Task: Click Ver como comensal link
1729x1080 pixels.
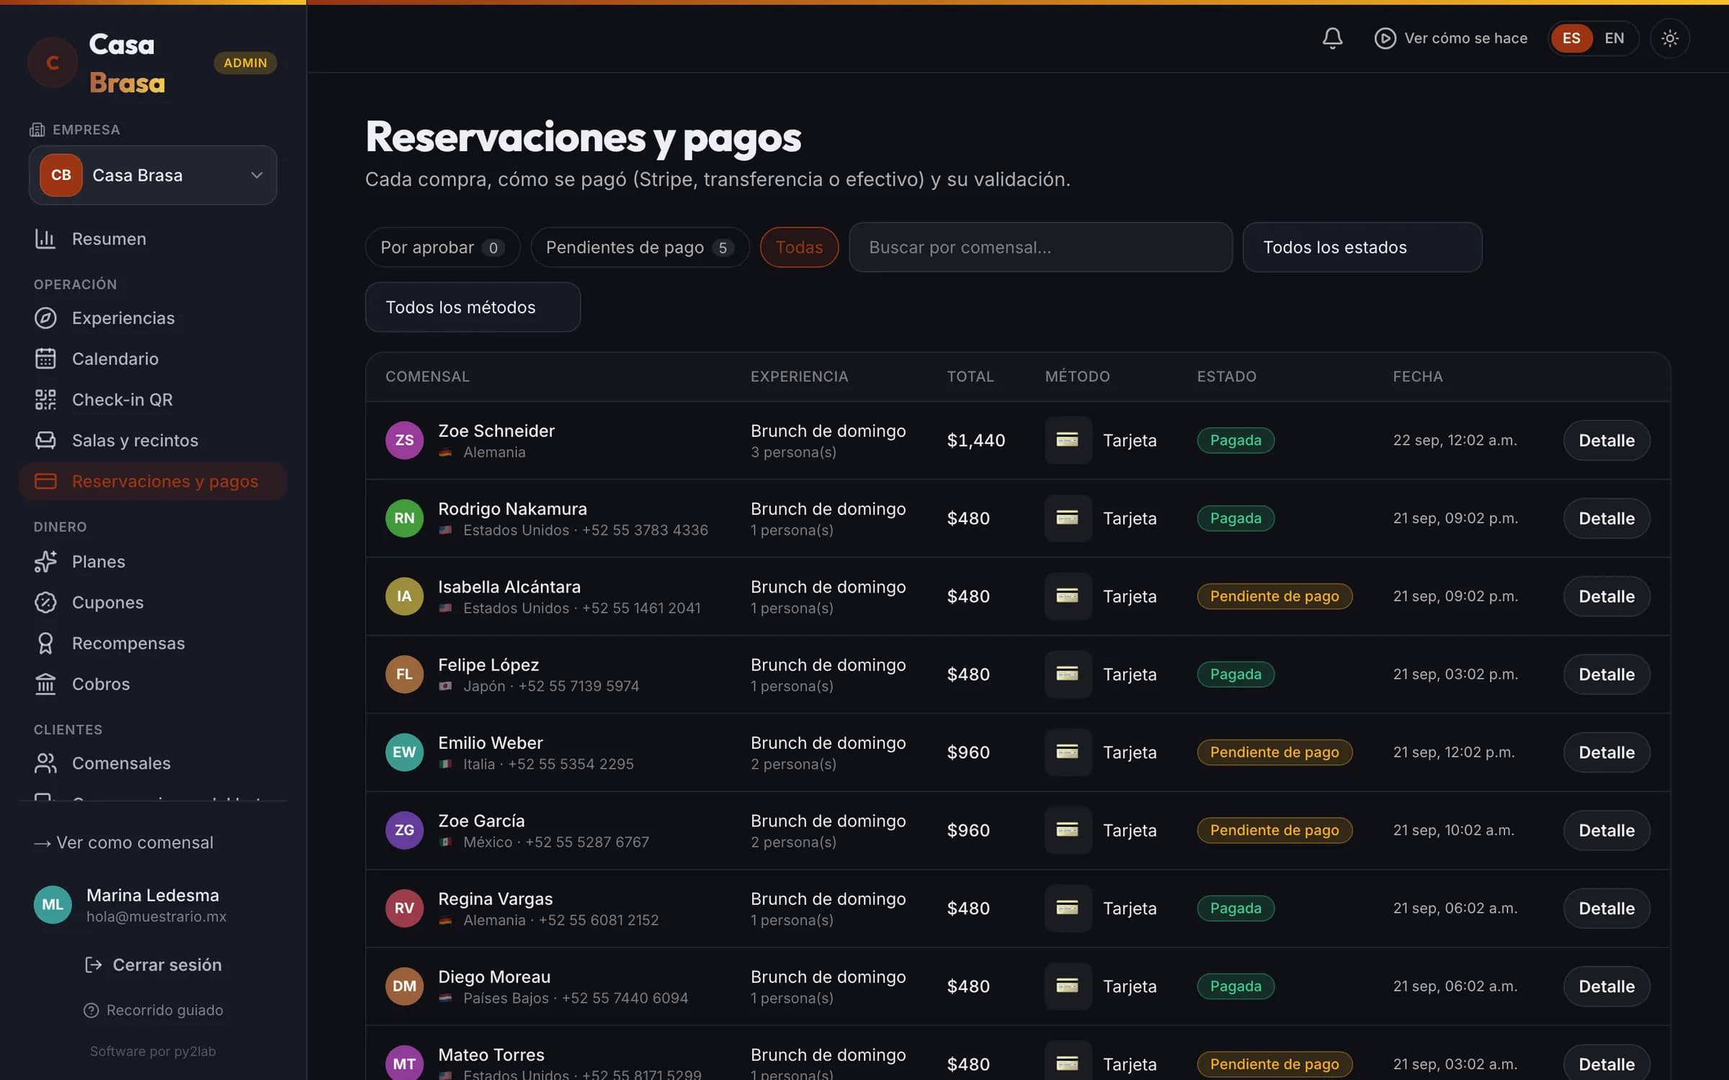Action: click(123, 842)
